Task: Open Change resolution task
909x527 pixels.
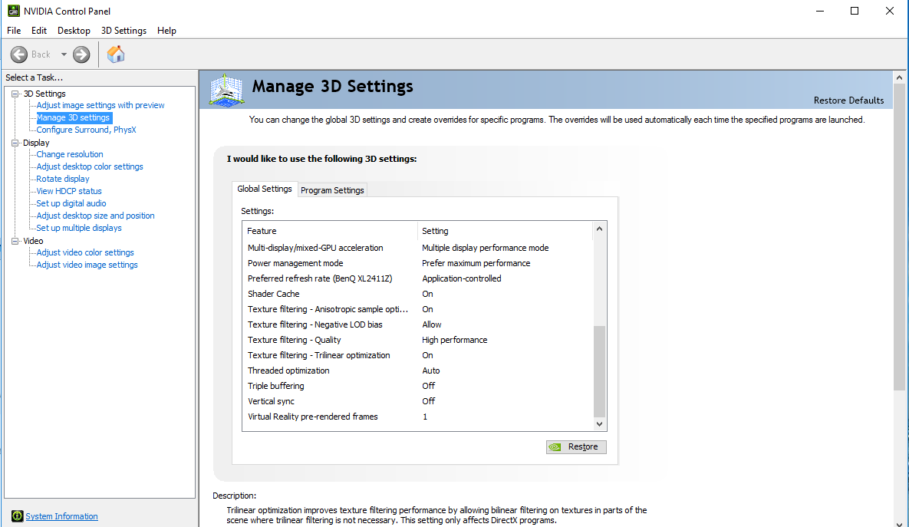Action: point(70,154)
